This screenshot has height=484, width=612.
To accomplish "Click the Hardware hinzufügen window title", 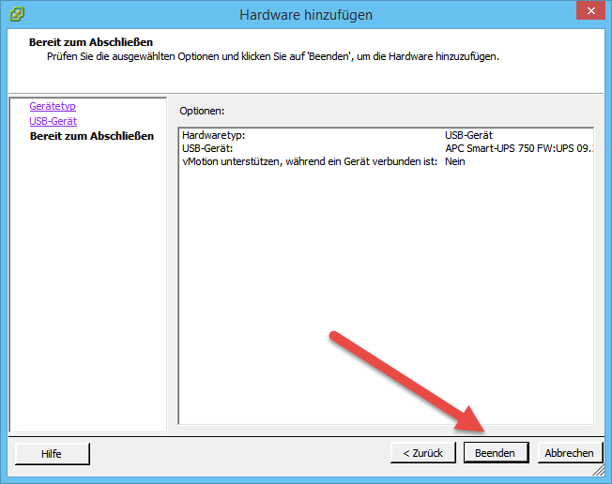I will [306, 15].
